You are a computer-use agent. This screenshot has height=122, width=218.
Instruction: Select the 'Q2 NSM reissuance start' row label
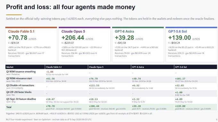pyautogui.click(x=19, y=78)
